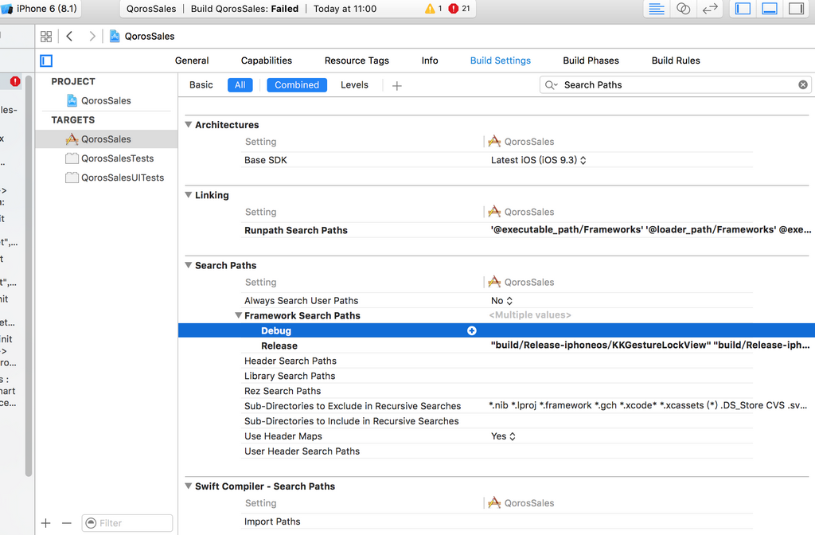
Task: Change Use Header Maps value
Action: coord(503,436)
